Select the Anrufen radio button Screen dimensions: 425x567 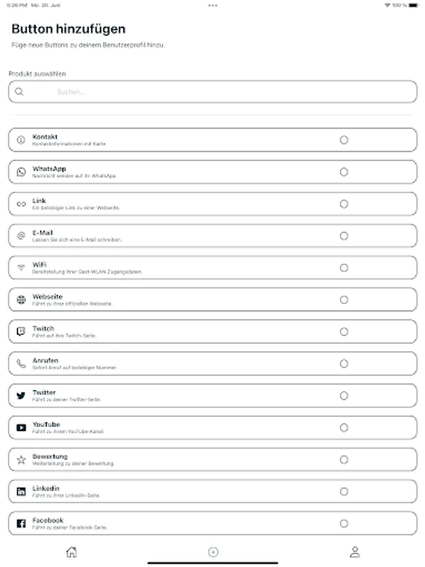344,364
